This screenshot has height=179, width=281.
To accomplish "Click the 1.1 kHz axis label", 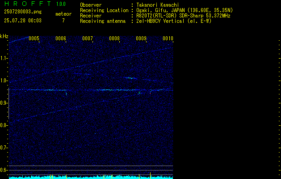I will pos(4,58).
